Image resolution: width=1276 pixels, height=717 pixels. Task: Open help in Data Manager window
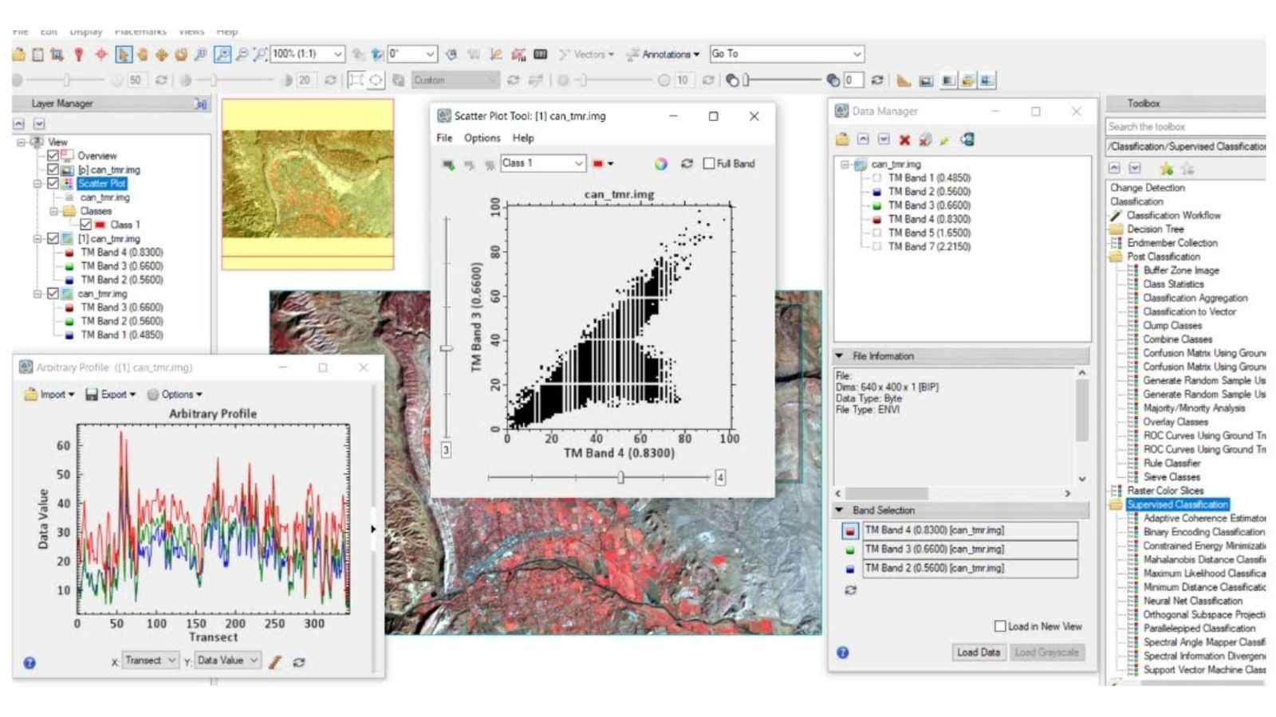843,652
